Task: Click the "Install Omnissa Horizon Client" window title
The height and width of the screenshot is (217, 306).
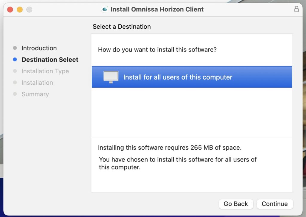Action: click(x=157, y=9)
